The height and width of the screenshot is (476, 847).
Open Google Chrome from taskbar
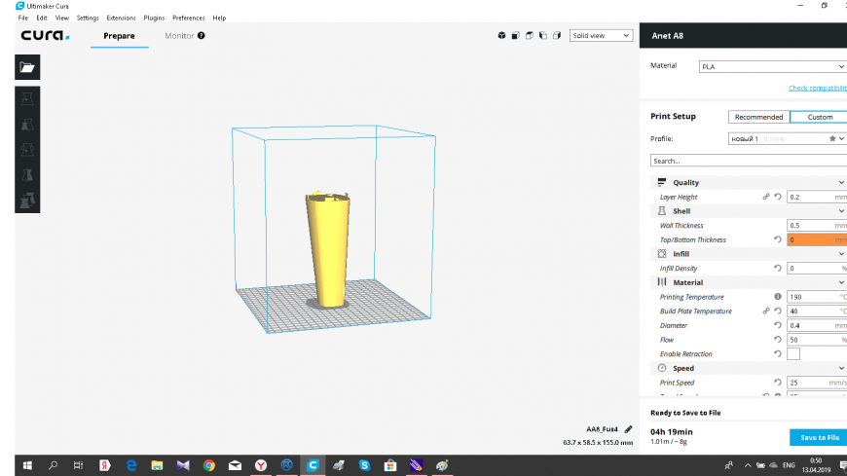click(209, 465)
